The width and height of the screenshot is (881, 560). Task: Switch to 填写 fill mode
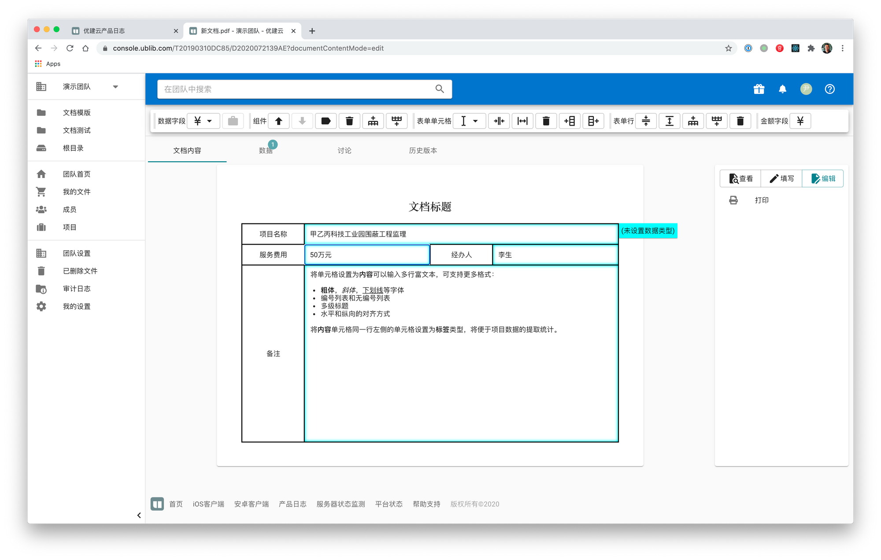pyautogui.click(x=781, y=178)
